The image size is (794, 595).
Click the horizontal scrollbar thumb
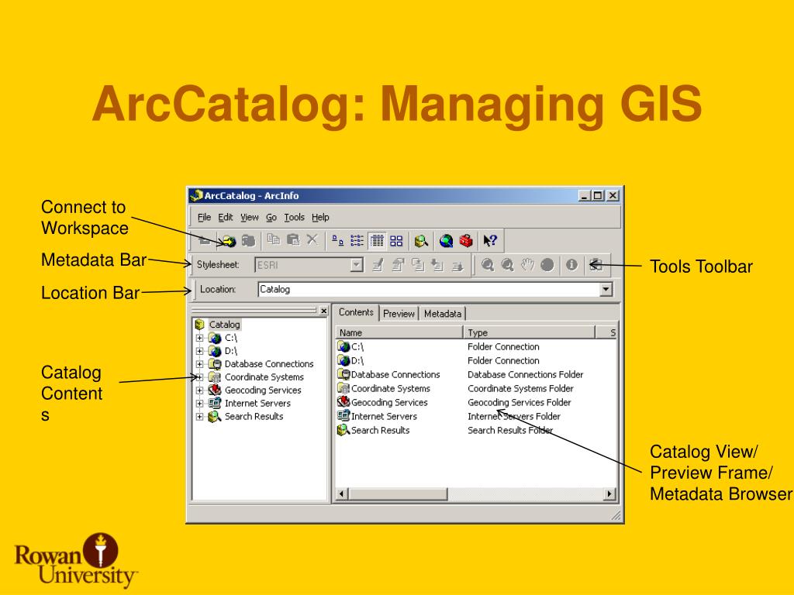(x=398, y=494)
